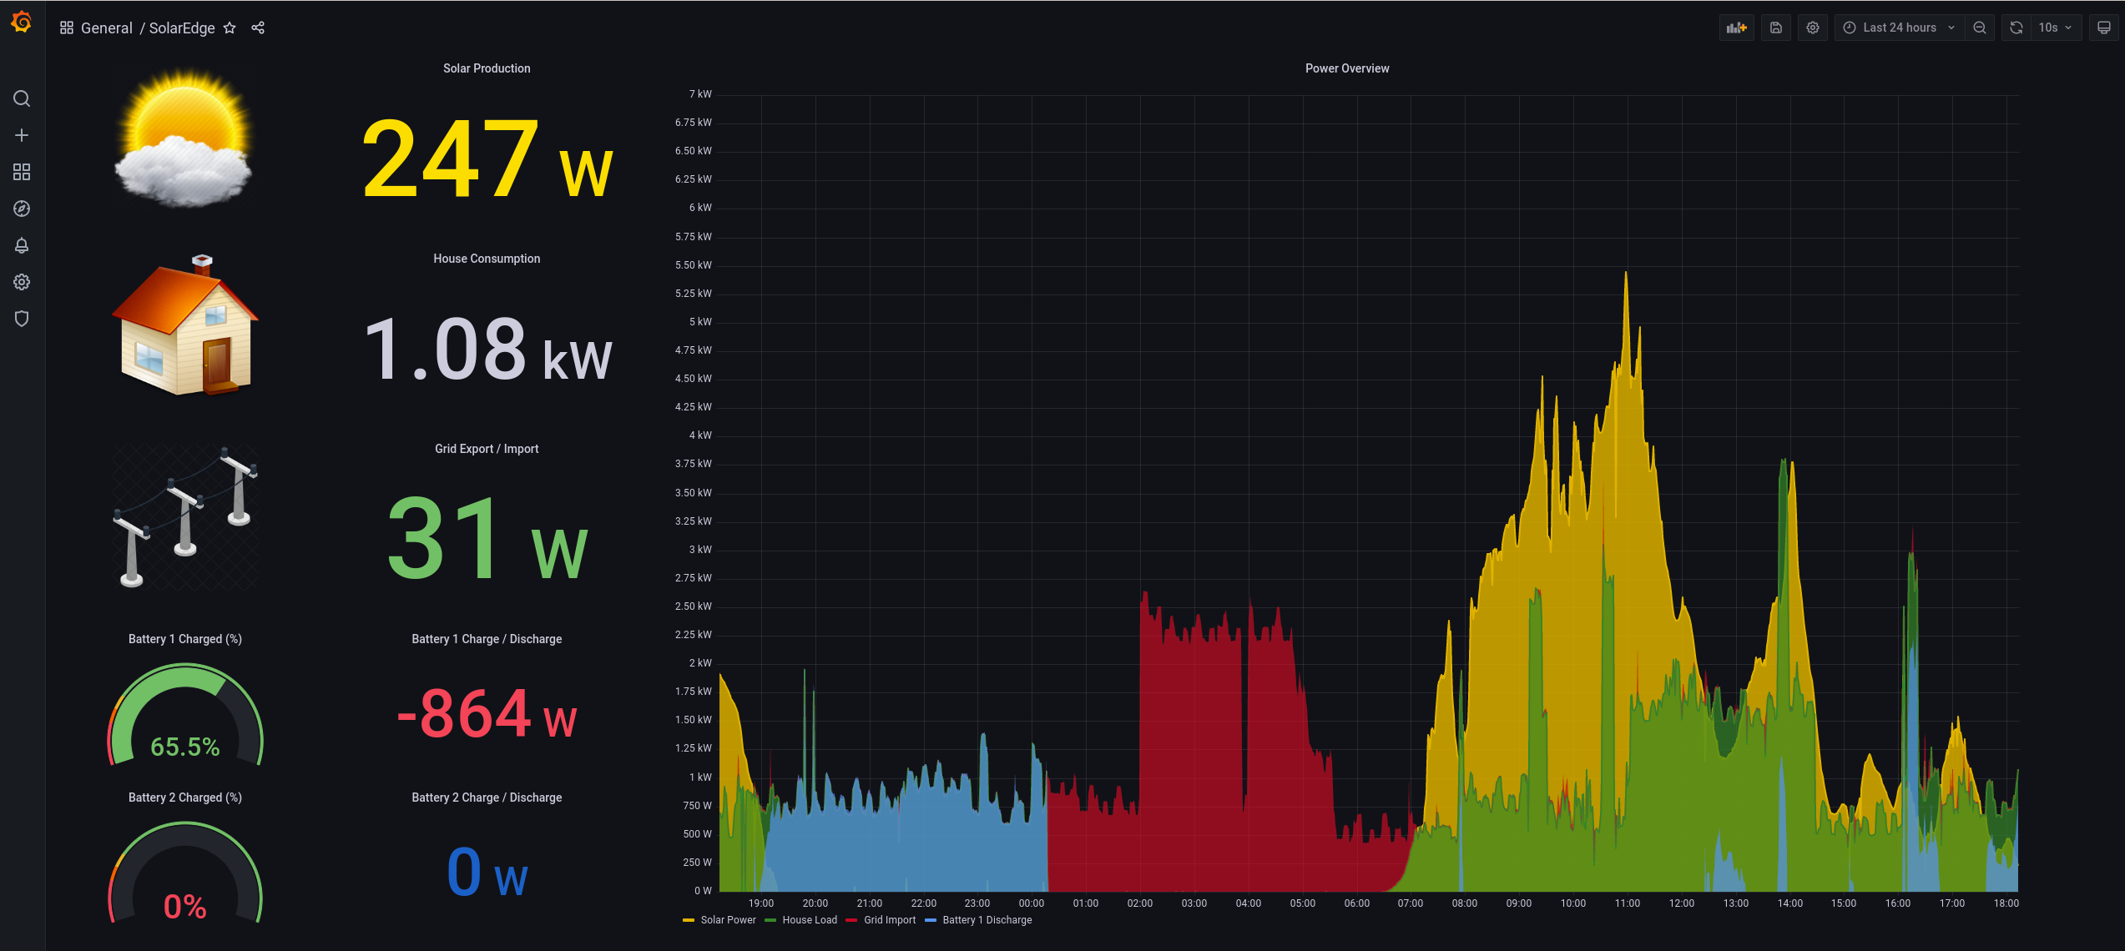
Task: Click the zoom out time range button
Action: (x=1980, y=28)
